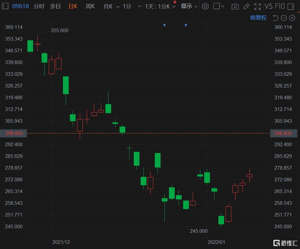Toggle the right sidebar panel icon
300x249 pixels.
click(290, 6)
